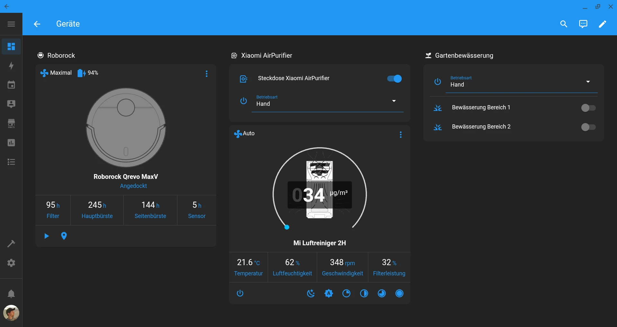617x327 pixels.
Task: Go back using the Geräte back arrow
Action: 37,24
